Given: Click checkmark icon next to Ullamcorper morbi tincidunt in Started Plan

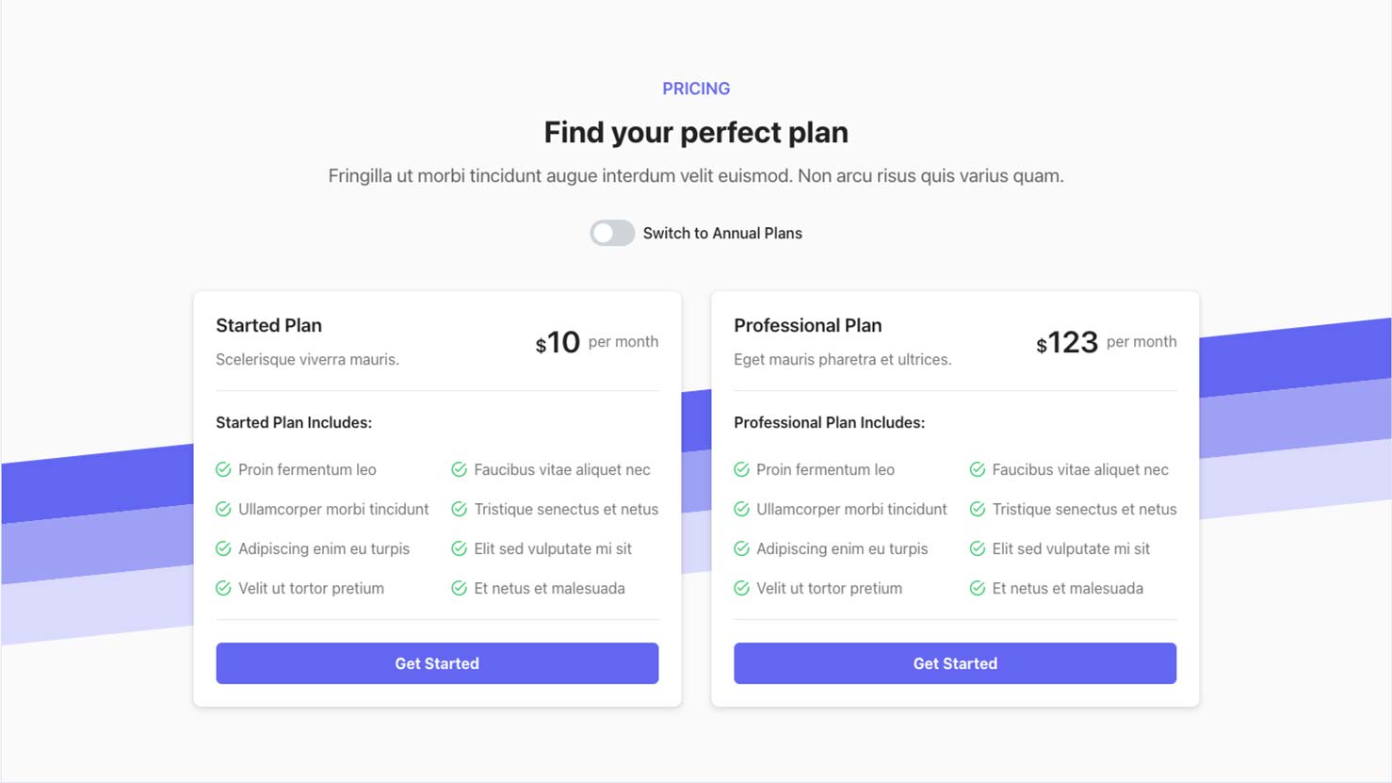Looking at the screenshot, I should (223, 509).
